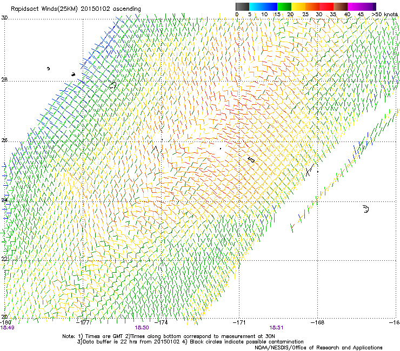Choose the yellow 20-25 knots legend swatch
Image resolution: width=400 pixels, height=351 pixels.
pyautogui.click(x=298, y=6)
